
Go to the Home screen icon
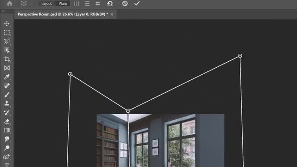click(9, 3)
